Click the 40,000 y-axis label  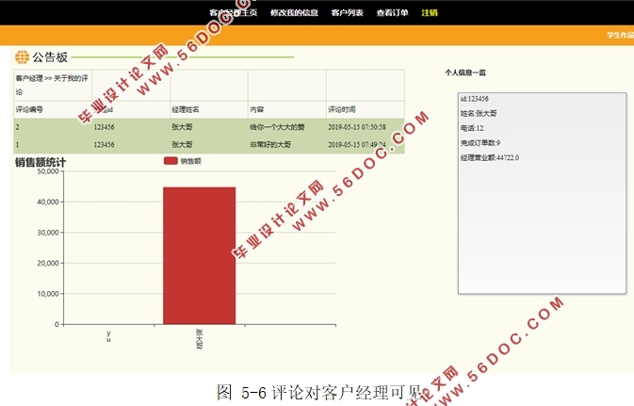[x=48, y=202]
